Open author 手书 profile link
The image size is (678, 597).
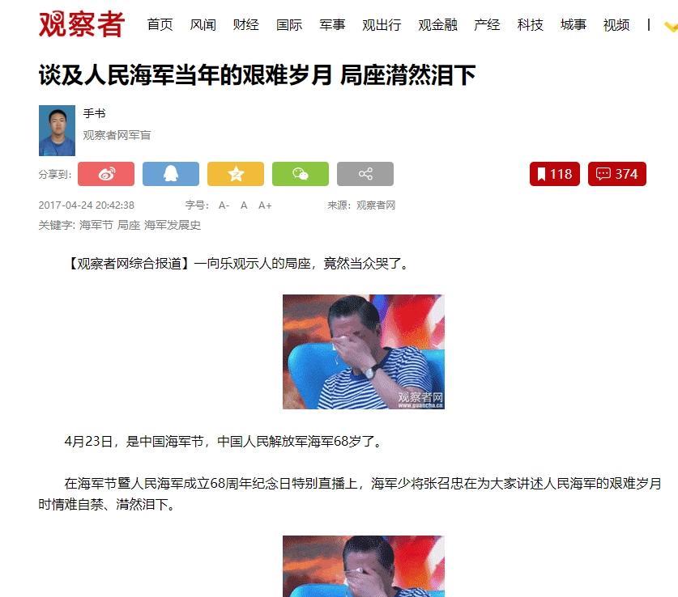[94, 113]
